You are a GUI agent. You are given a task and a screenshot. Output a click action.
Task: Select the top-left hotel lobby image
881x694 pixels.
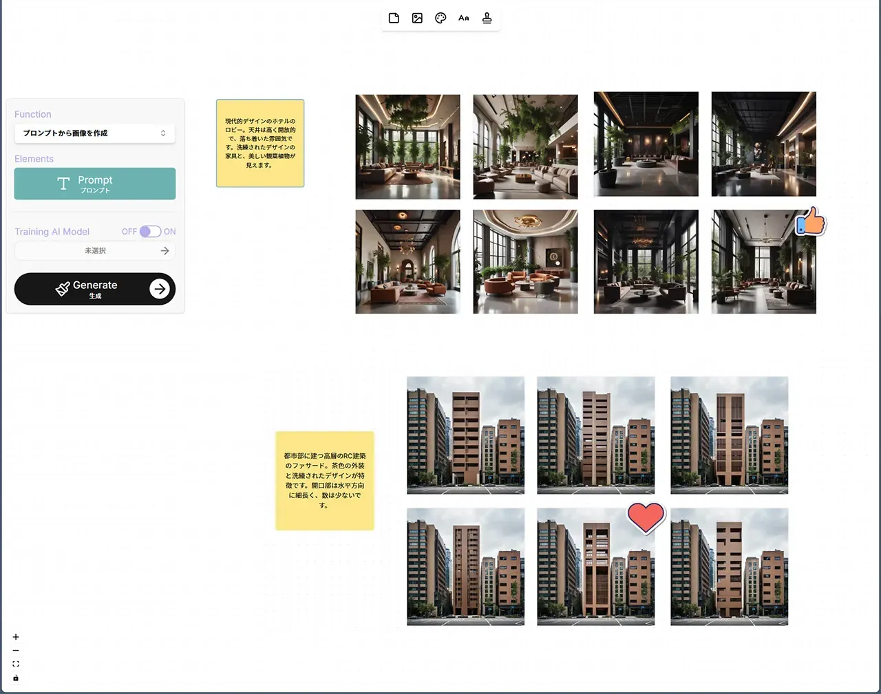tap(407, 147)
